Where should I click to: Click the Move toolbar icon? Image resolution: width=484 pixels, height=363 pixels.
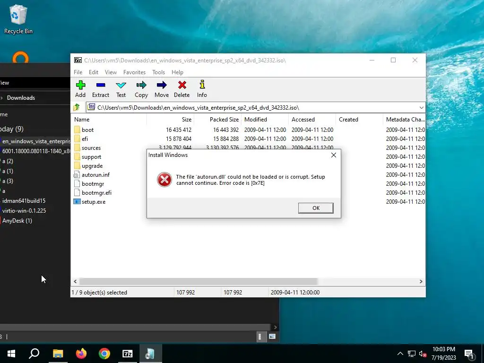click(x=162, y=89)
